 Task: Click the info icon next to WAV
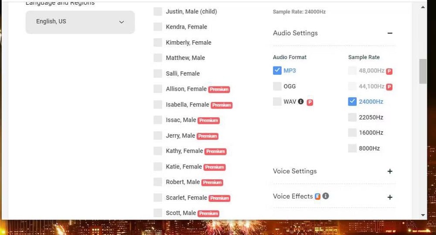coord(300,102)
